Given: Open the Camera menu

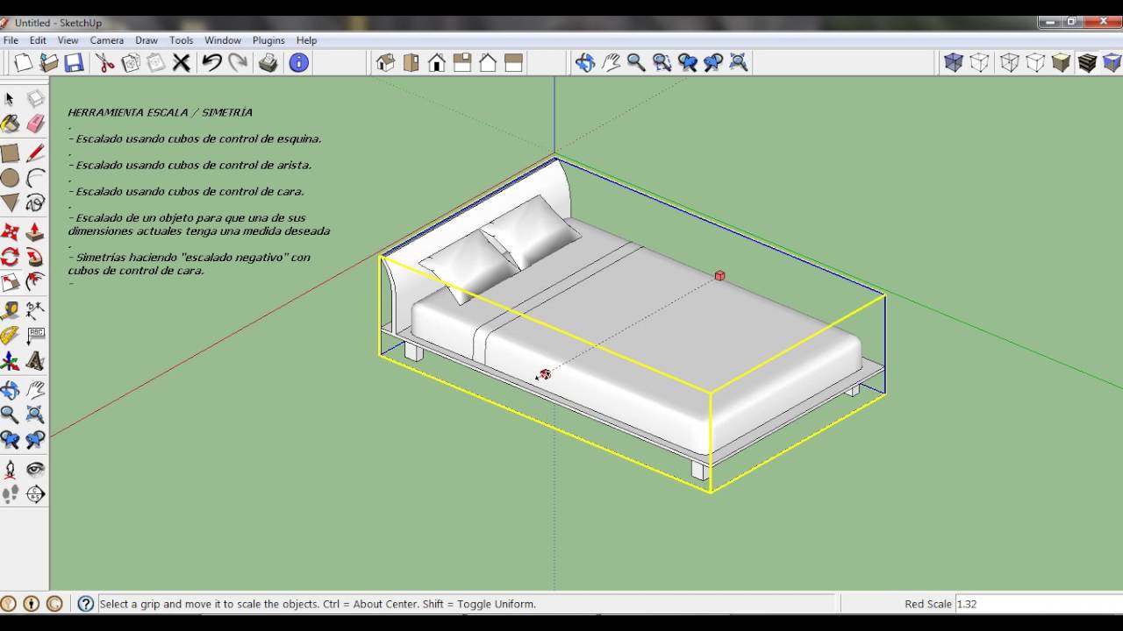Looking at the screenshot, I should 107,40.
